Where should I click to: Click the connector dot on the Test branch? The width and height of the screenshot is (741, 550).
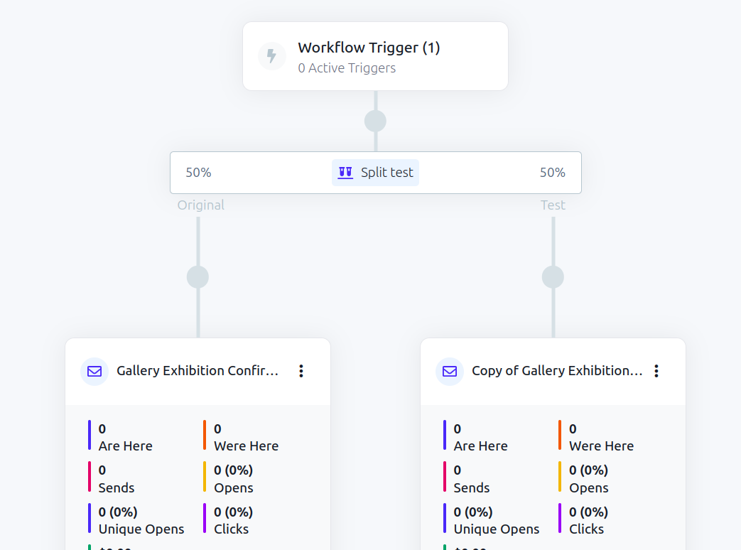[553, 277]
